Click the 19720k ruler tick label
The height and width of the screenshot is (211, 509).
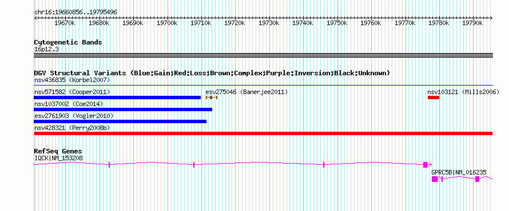pyautogui.click(x=235, y=23)
